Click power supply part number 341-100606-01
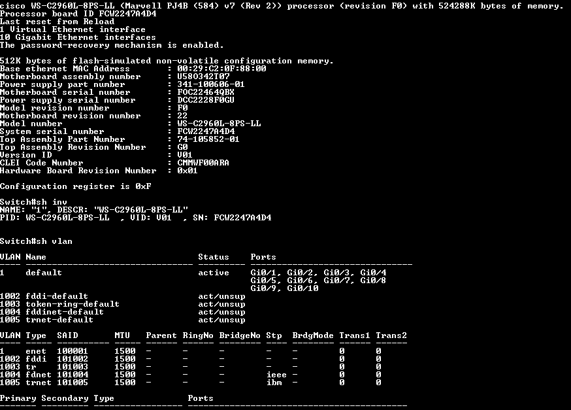The image size is (571, 410). pyautogui.click(x=211, y=84)
